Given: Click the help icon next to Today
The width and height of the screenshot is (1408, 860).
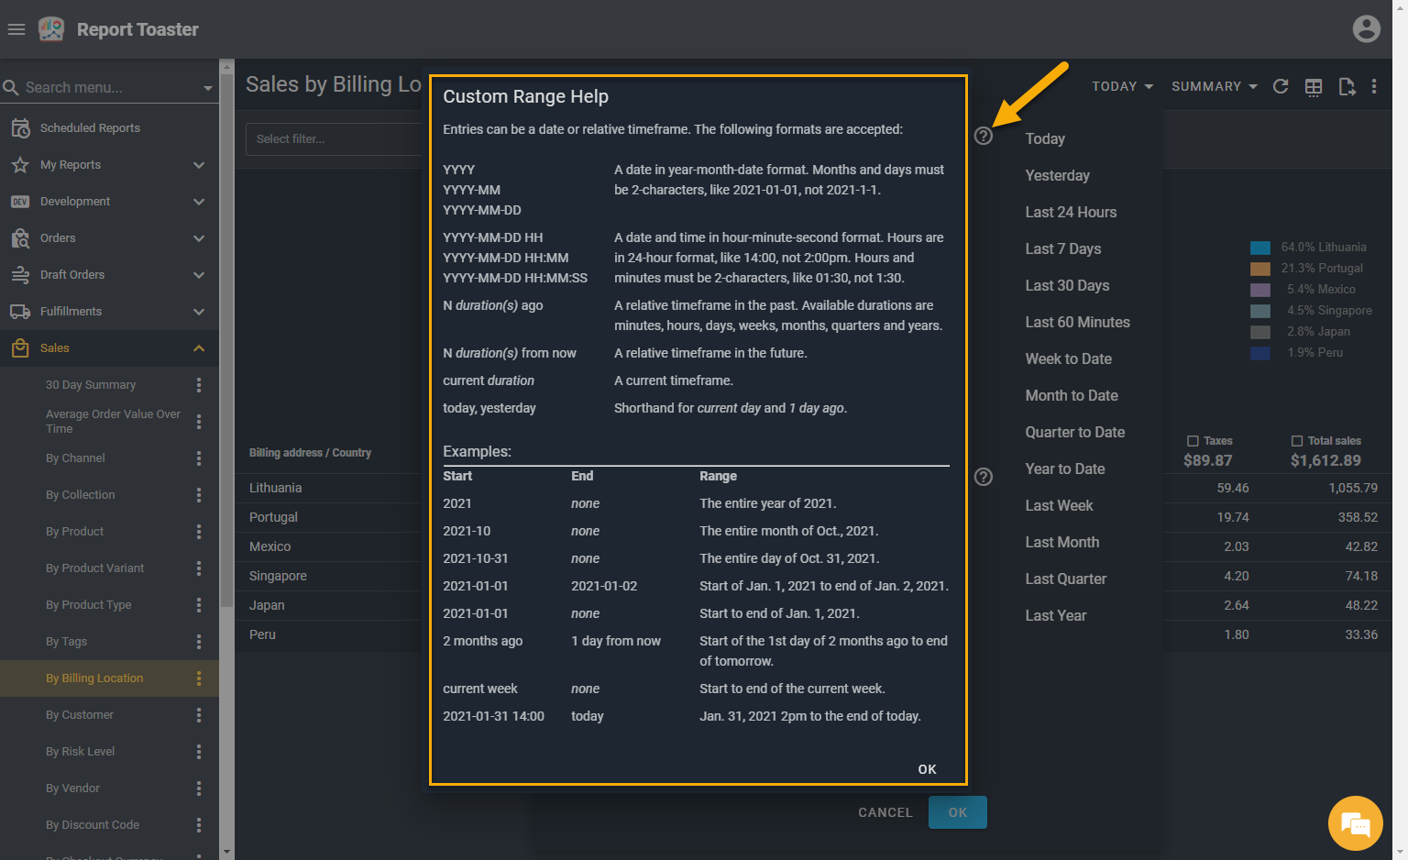Looking at the screenshot, I should [x=984, y=137].
